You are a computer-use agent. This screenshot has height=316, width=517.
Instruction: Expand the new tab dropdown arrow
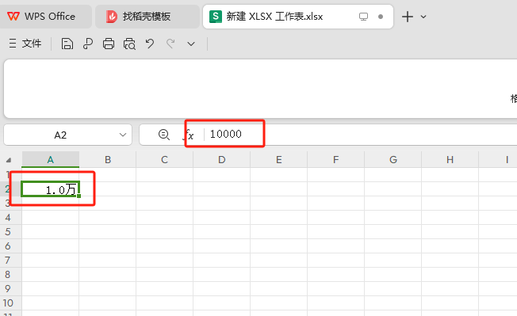point(423,17)
